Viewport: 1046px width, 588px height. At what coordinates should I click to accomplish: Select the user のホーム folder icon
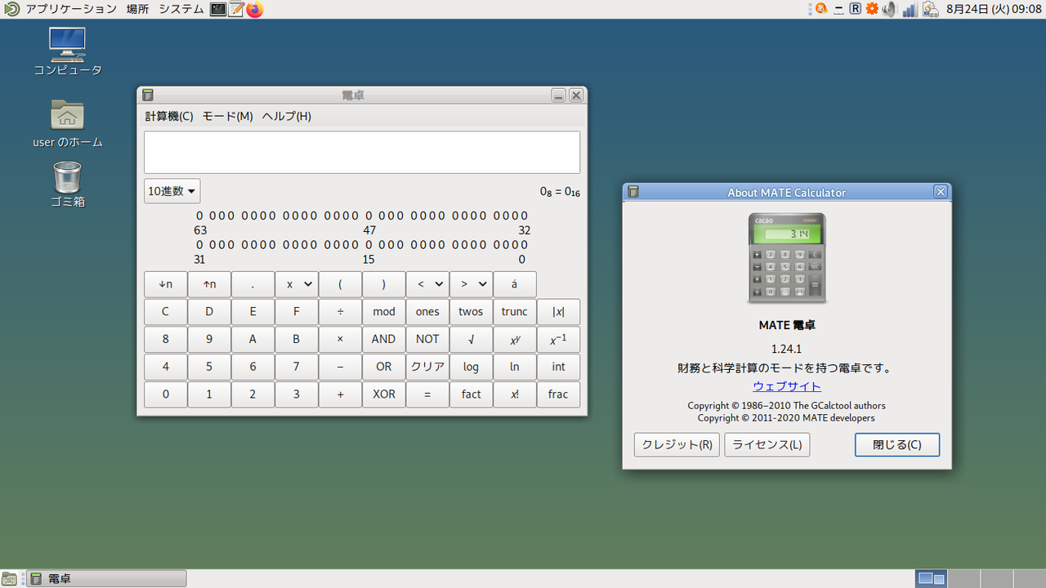(x=68, y=123)
